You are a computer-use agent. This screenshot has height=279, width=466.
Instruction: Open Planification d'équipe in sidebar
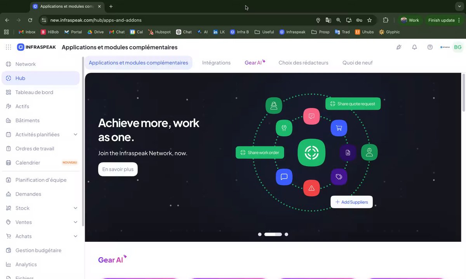tap(41, 180)
